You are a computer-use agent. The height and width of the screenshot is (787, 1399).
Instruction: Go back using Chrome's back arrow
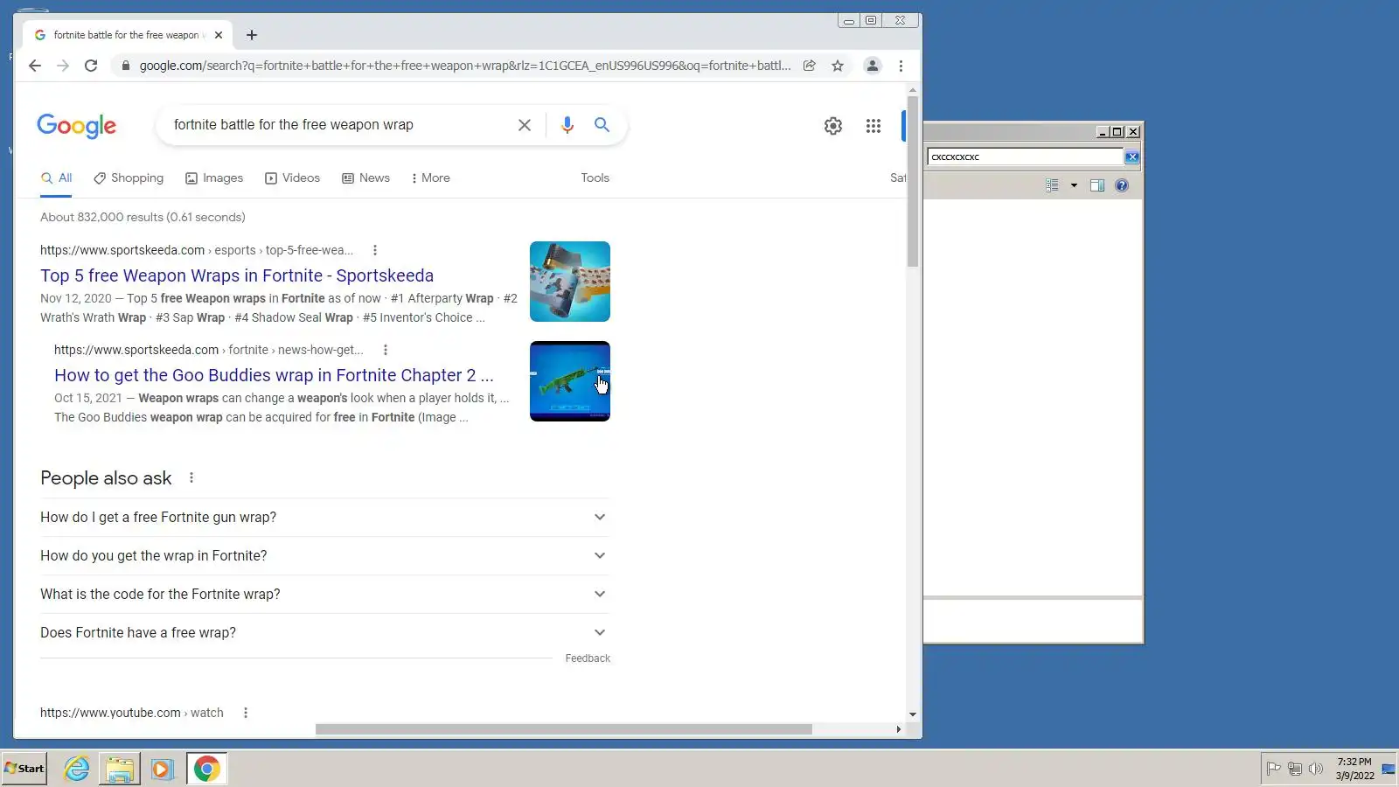click(35, 66)
